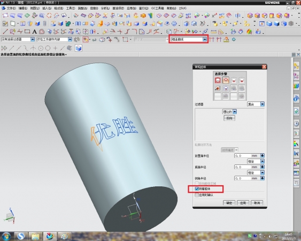The image size is (301, 241).
Task: Click the Measure Angle triangle icon
Action: [x=221, y=32]
